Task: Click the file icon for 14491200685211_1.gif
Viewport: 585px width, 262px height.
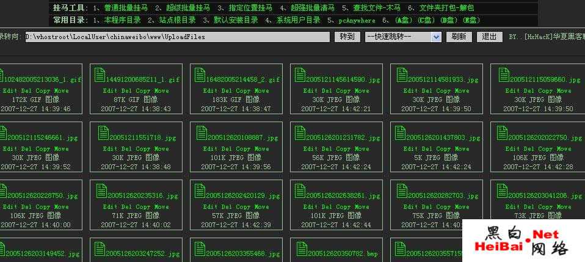Action: (x=100, y=75)
